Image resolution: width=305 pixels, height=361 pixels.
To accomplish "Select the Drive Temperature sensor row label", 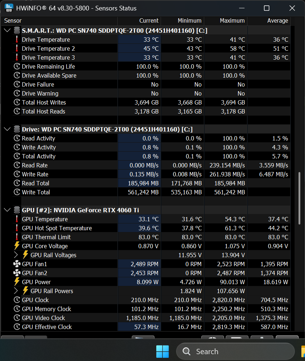I will 46,40.
